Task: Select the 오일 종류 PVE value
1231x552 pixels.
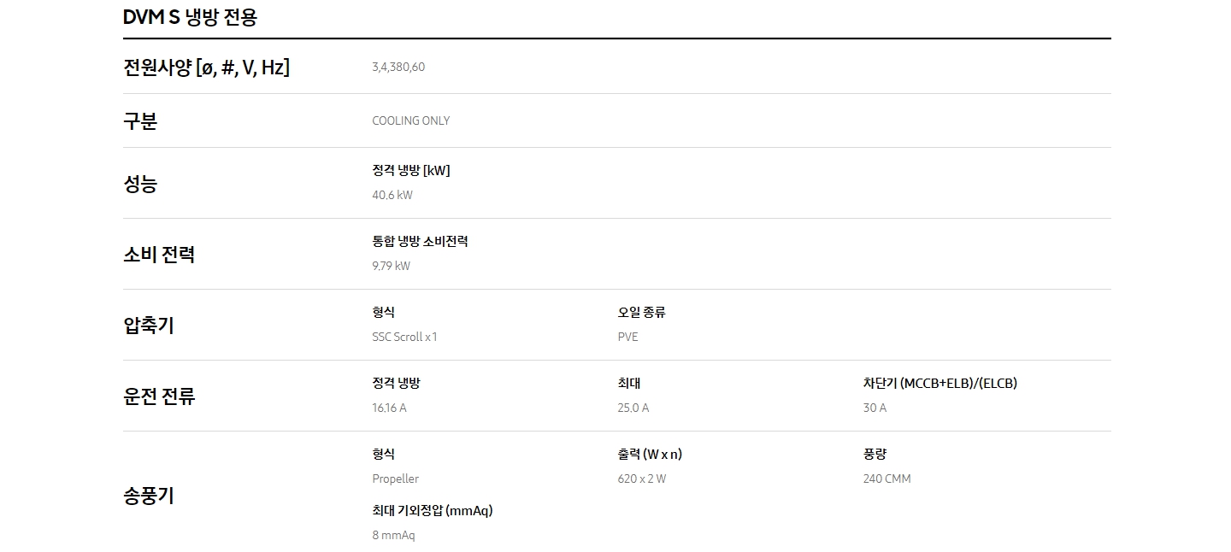Action: 628,337
